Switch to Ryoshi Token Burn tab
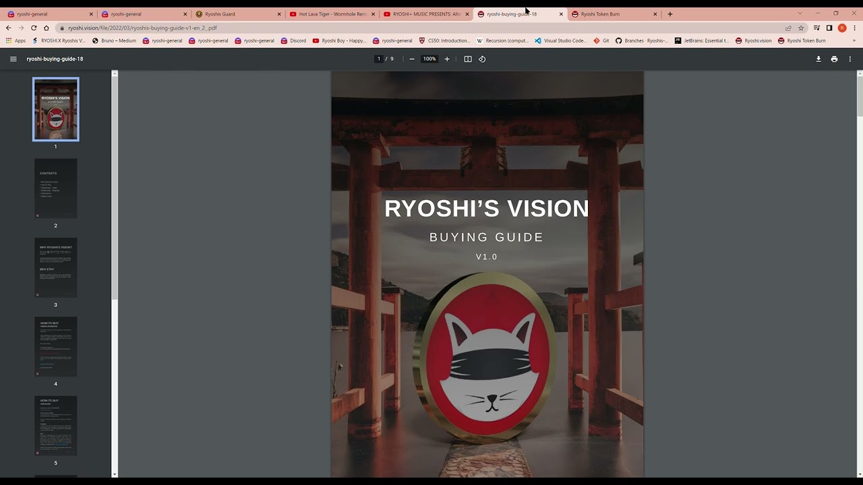 coord(614,13)
